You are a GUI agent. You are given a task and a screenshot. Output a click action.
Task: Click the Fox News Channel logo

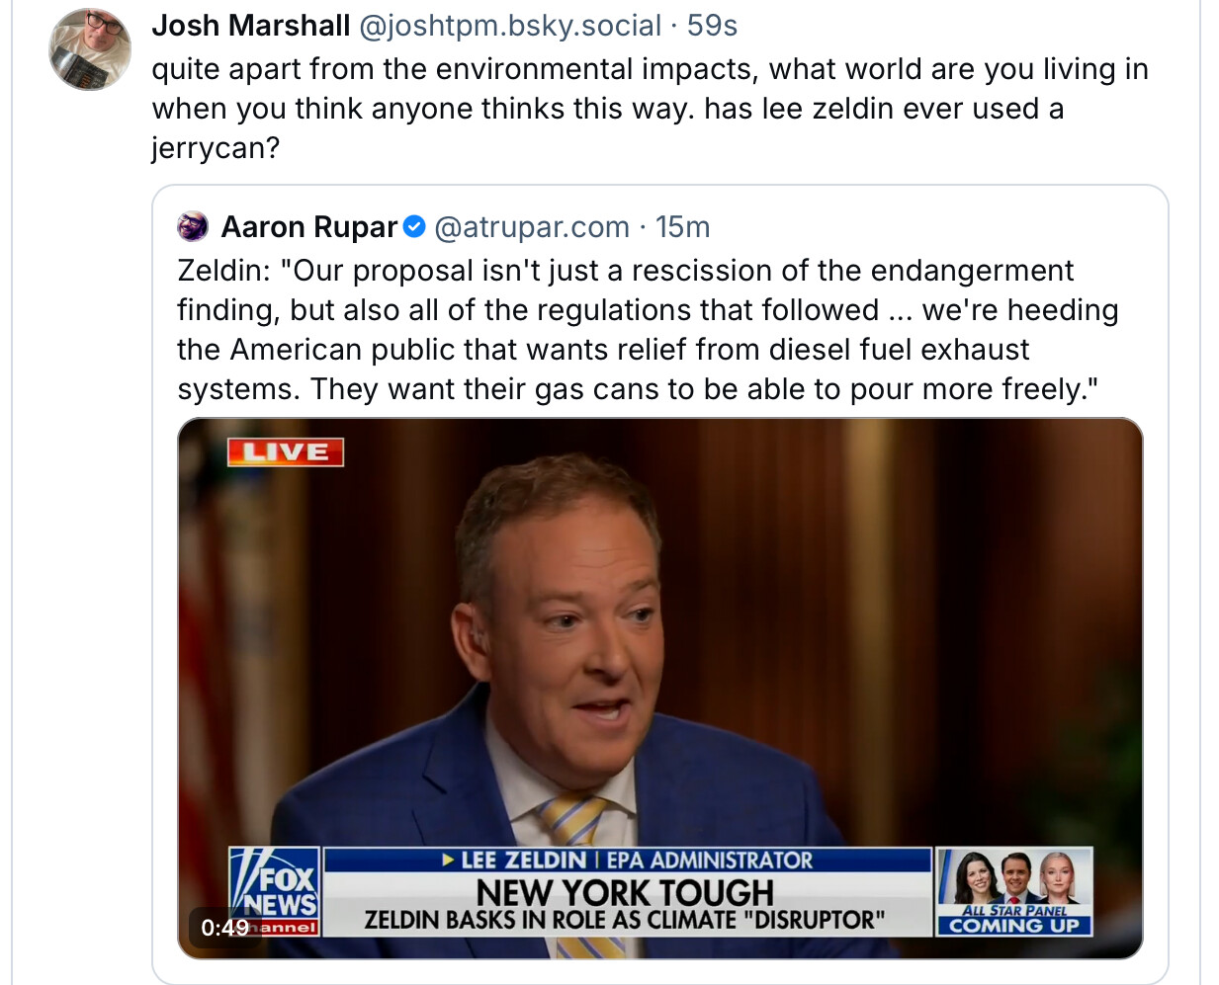coord(274,891)
